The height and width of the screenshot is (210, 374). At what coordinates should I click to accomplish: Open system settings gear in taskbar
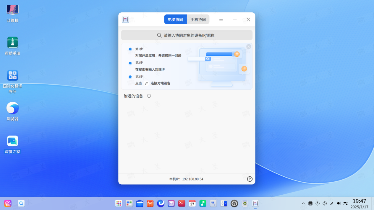pyautogui.click(x=234, y=203)
